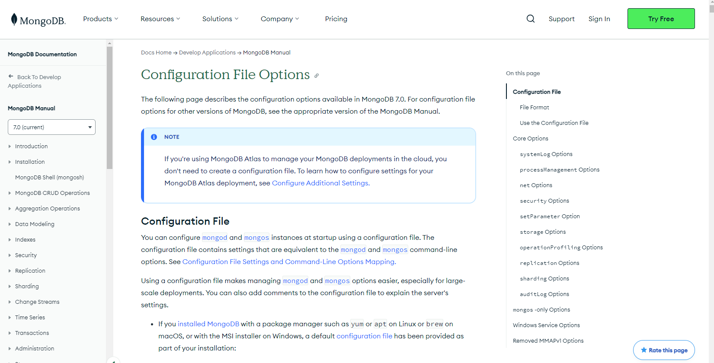The height and width of the screenshot is (363, 714).
Task: Click the Rate this page button
Action: [x=664, y=350]
